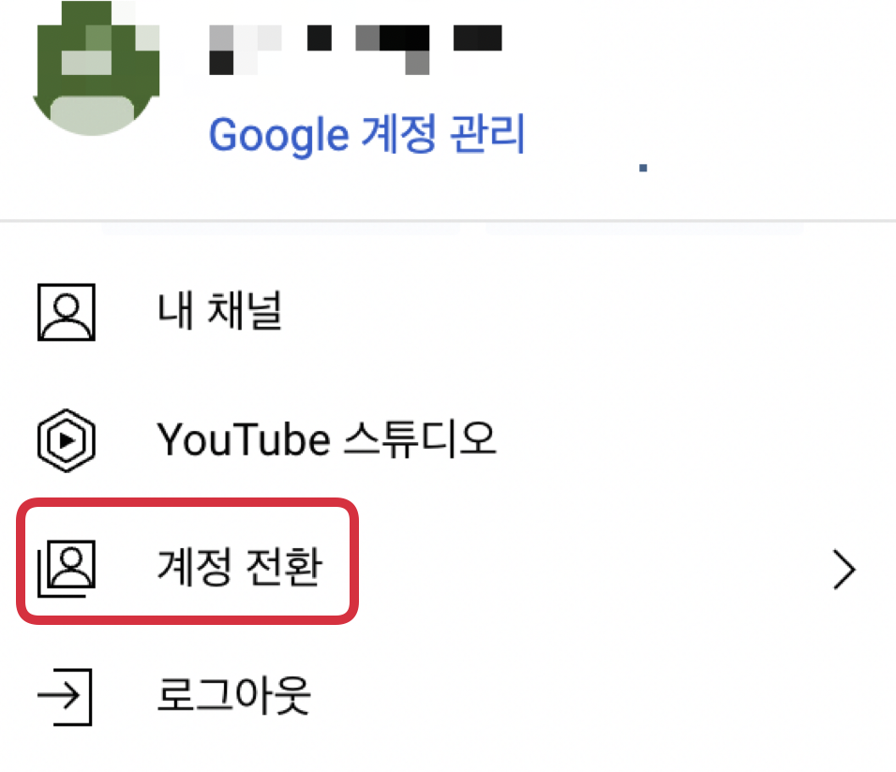Click the pixelated green profile avatar
The width and height of the screenshot is (896, 772).
click(96, 67)
